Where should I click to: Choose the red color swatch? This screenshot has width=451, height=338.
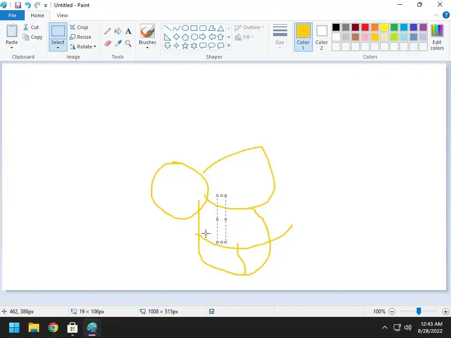point(365,27)
